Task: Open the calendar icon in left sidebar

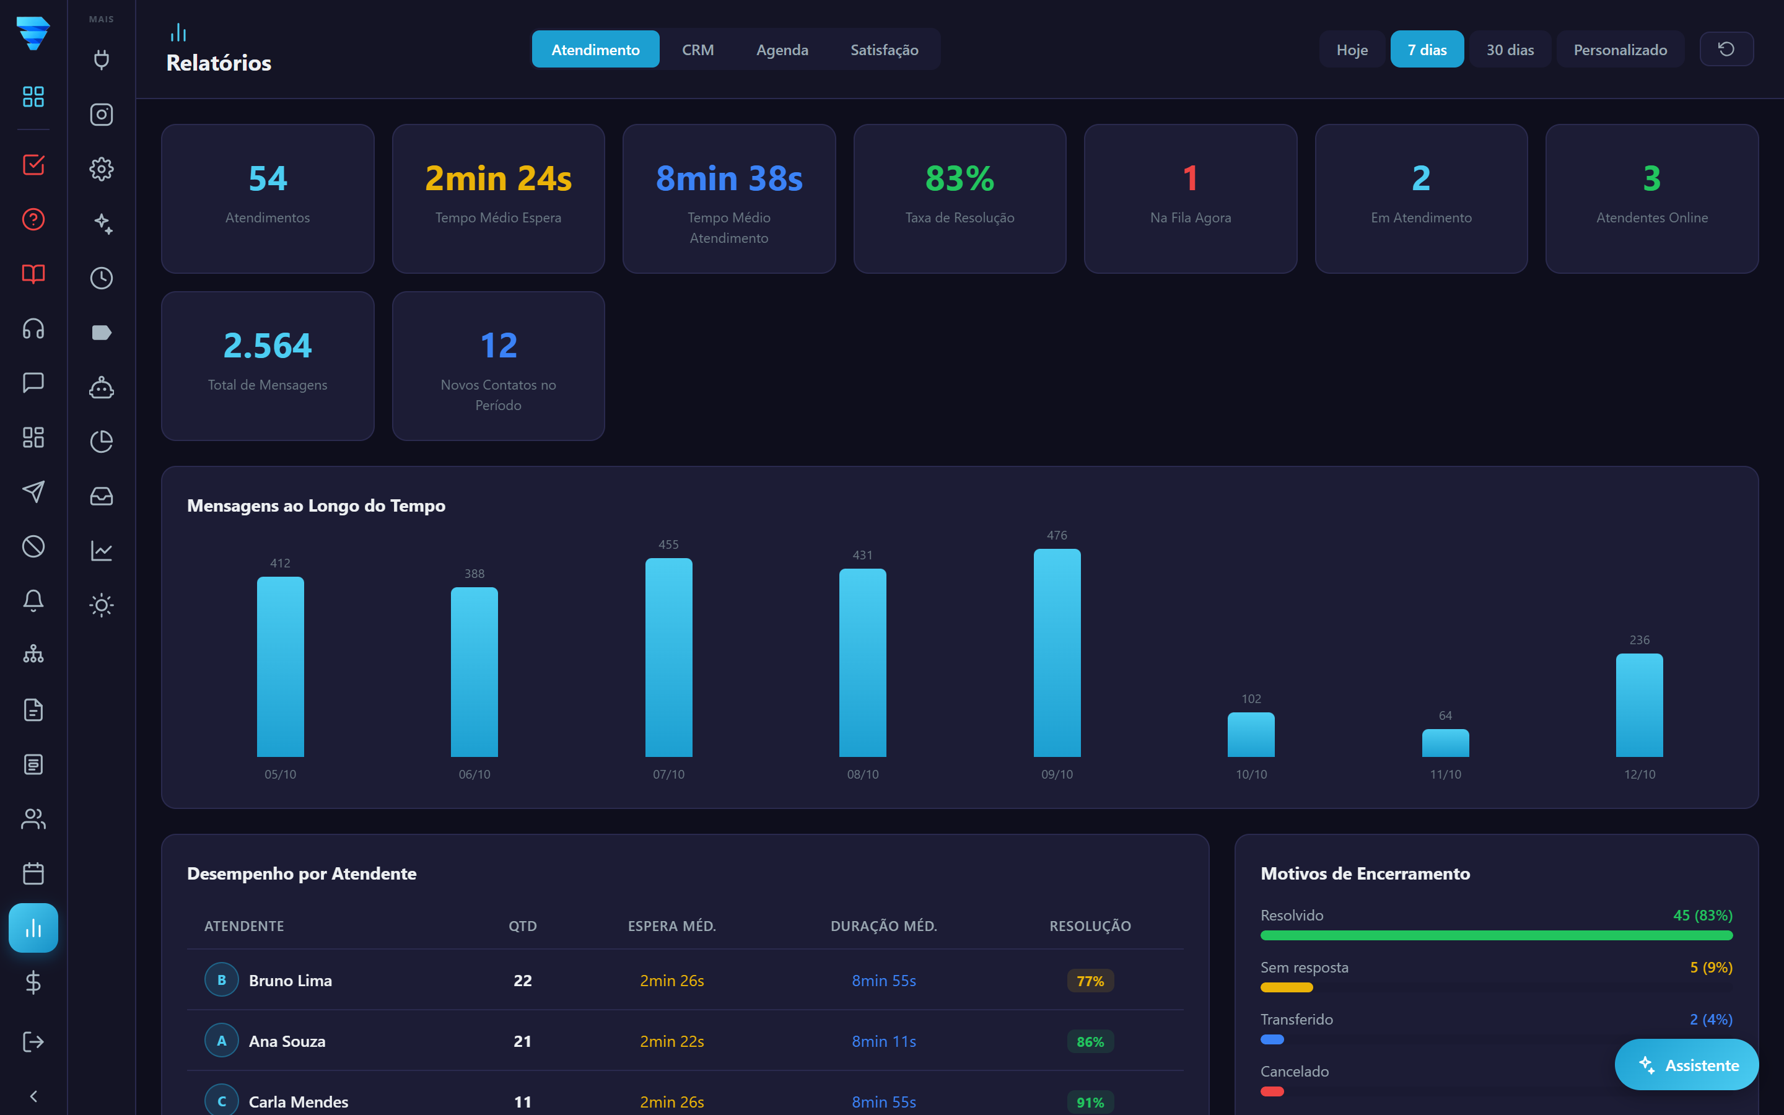Action: (33, 874)
